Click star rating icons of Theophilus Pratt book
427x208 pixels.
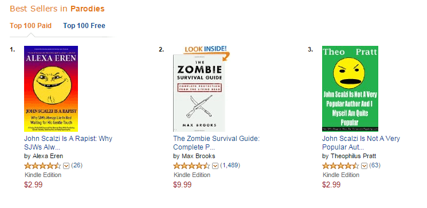pyautogui.click(x=340, y=166)
